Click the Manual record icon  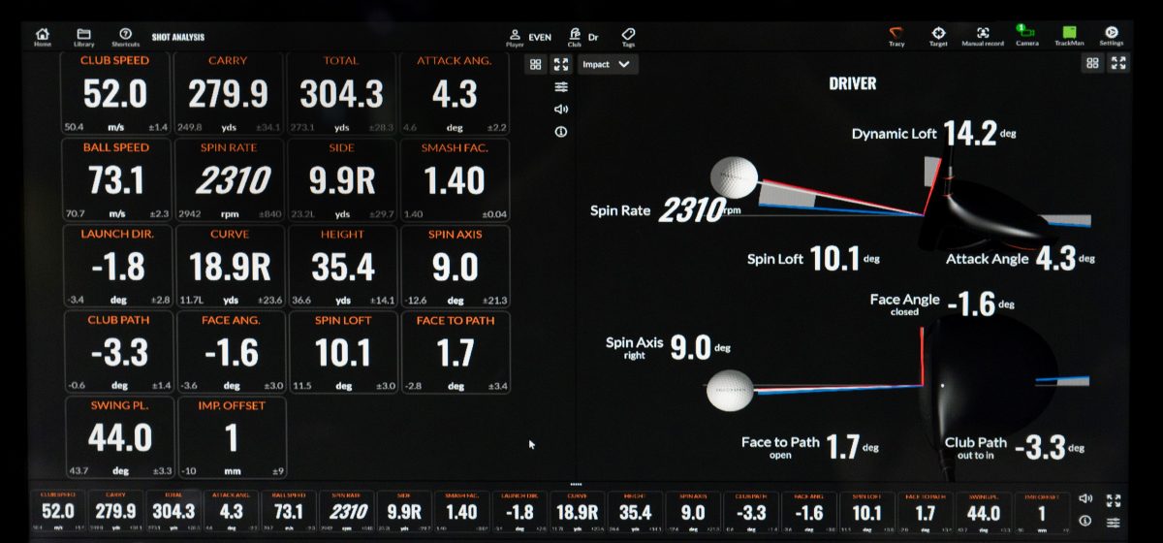pyautogui.click(x=983, y=36)
